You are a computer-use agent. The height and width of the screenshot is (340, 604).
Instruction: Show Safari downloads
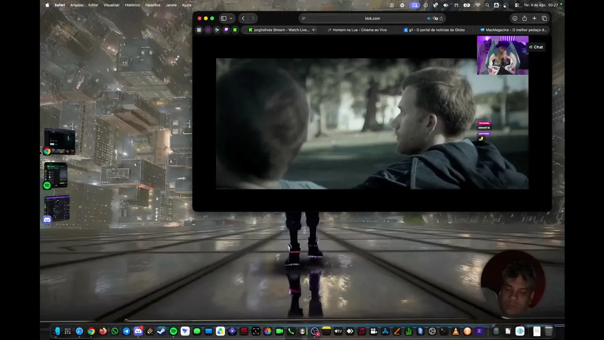point(515,18)
